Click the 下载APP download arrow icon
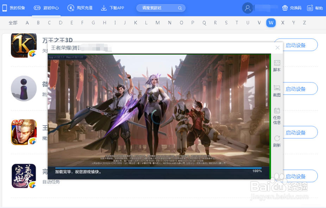 point(103,8)
